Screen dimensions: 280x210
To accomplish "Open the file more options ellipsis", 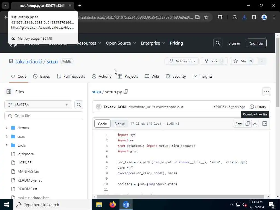I will 266,92.
